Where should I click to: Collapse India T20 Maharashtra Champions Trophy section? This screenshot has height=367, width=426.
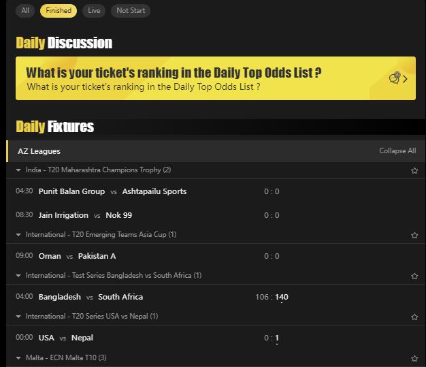18,170
